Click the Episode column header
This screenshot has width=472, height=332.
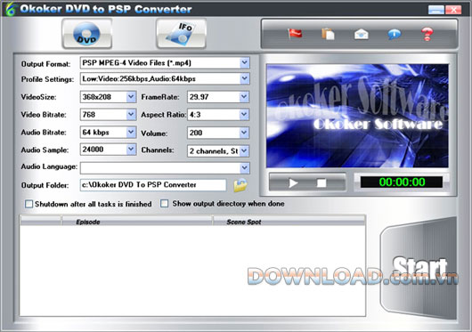pyautogui.click(x=137, y=222)
